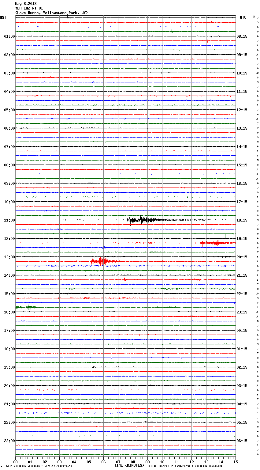Click the MST time label "08:00"
260x470 pixels.
click(9, 165)
